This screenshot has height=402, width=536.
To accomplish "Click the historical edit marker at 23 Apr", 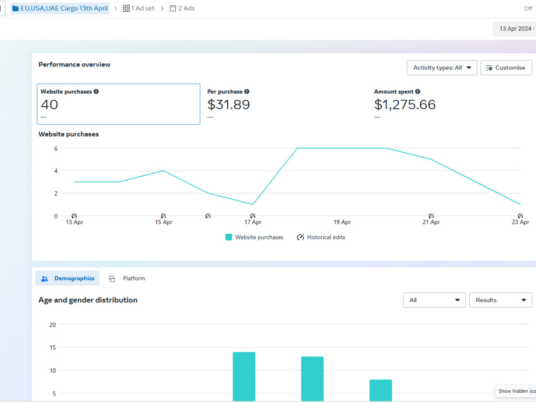I will pos(520,215).
